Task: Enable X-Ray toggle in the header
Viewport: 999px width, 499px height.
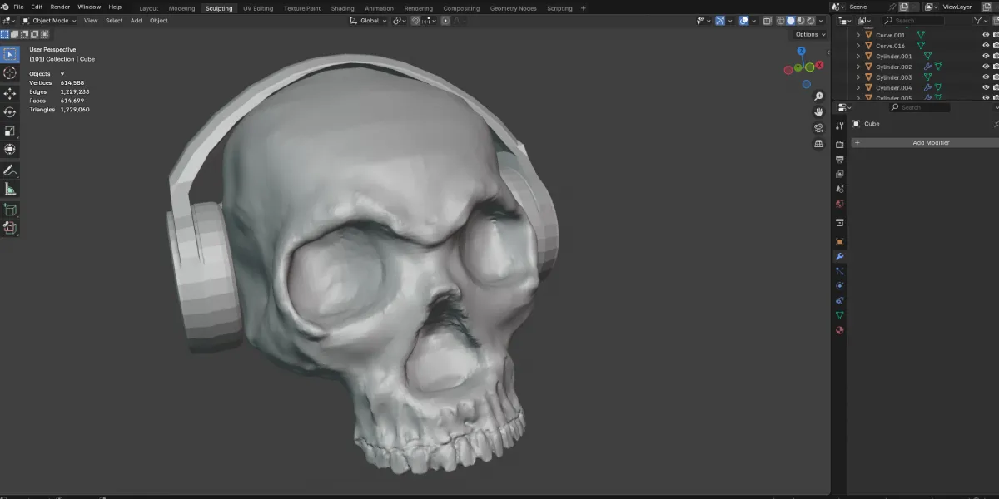Action: coord(768,21)
